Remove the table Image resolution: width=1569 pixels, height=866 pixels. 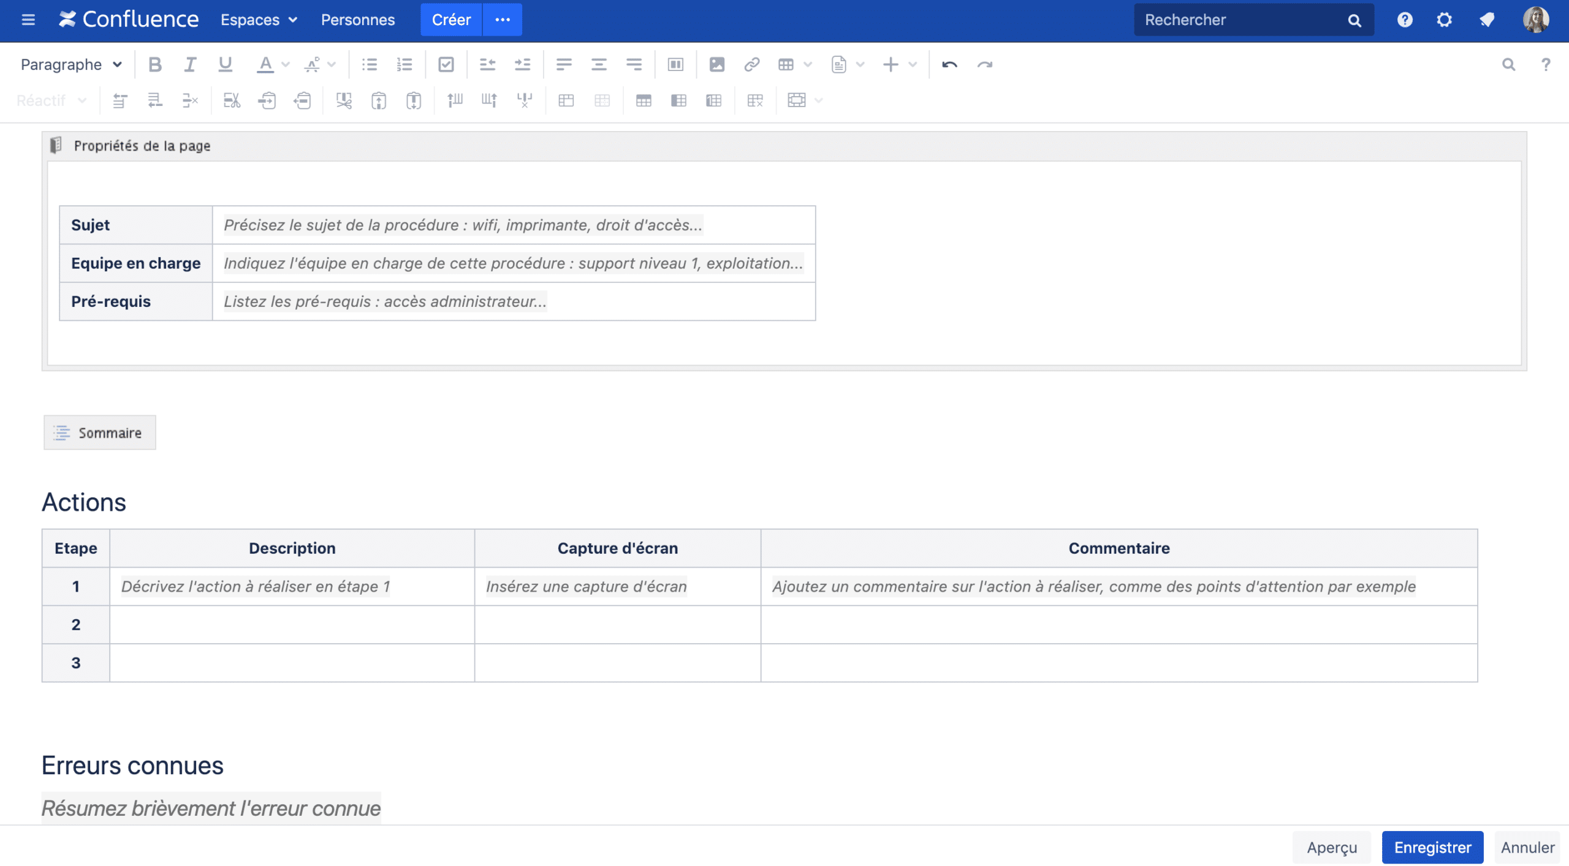click(x=755, y=100)
